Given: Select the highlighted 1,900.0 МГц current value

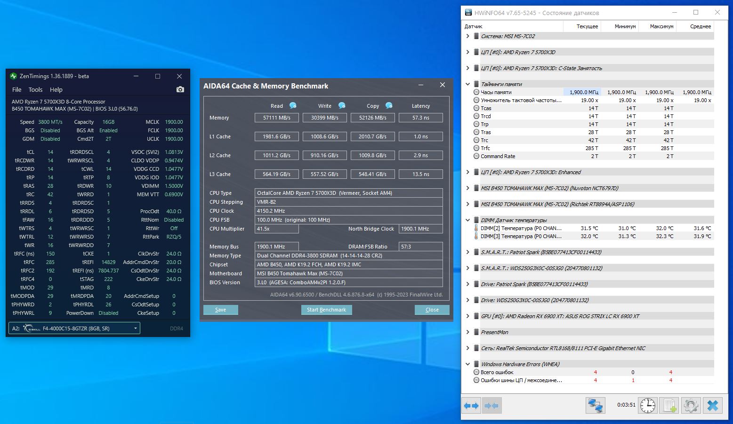Looking at the screenshot, I should (582, 92).
